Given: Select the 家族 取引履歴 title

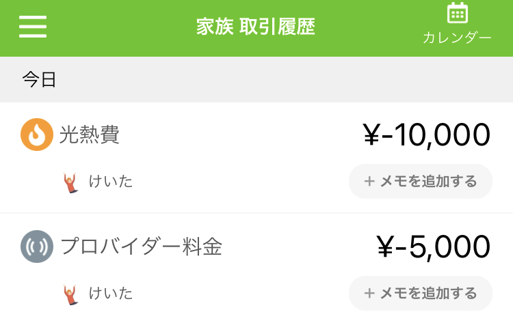Looking at the screenshot, I should (256, 27).
